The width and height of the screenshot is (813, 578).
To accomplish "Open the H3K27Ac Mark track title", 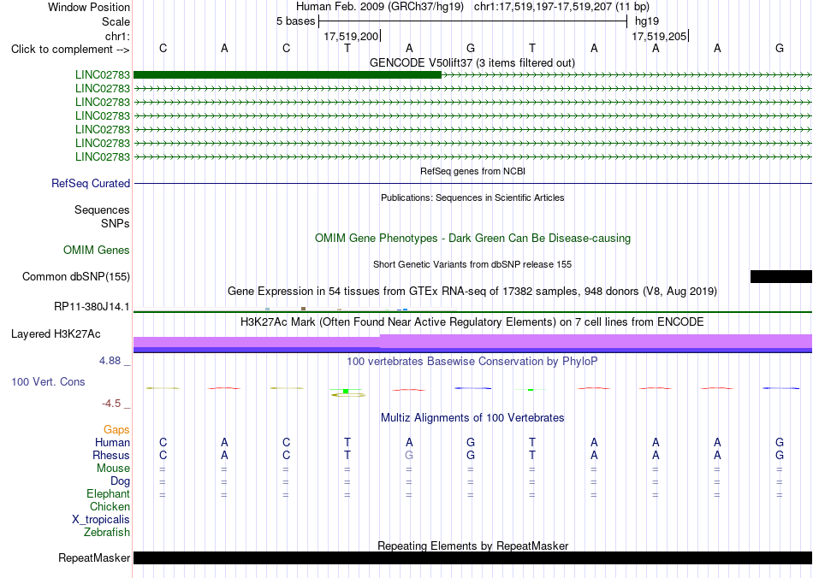I will pyautogui.click(x=472, y=322).
